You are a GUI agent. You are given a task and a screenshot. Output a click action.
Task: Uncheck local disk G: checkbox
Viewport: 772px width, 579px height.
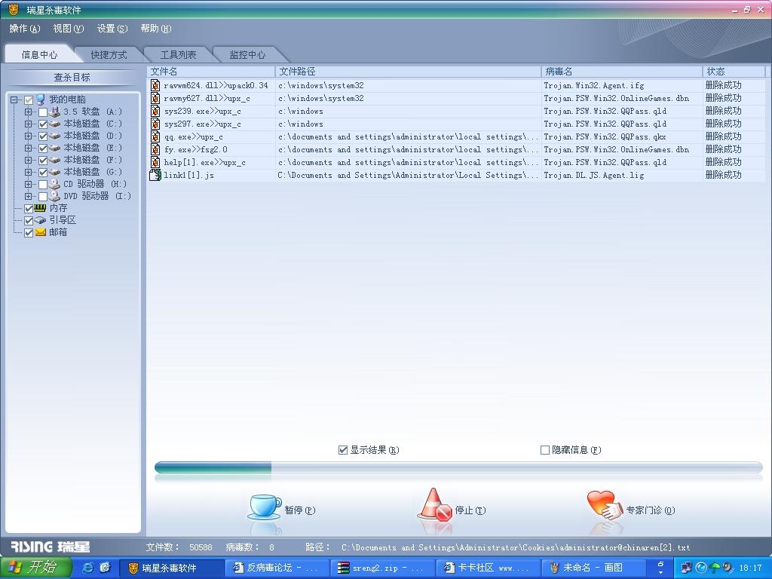43,173
